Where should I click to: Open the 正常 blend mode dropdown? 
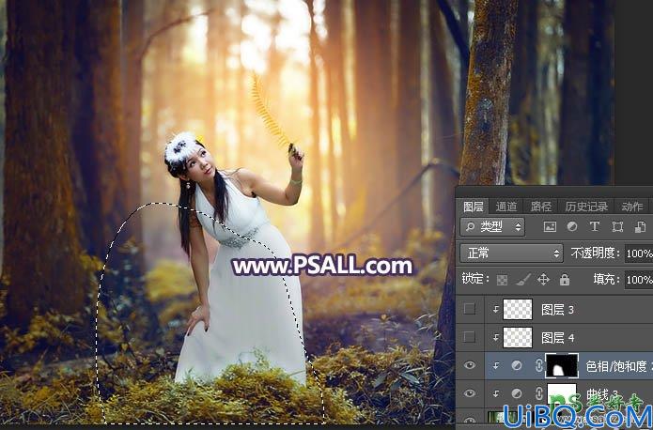511,253
